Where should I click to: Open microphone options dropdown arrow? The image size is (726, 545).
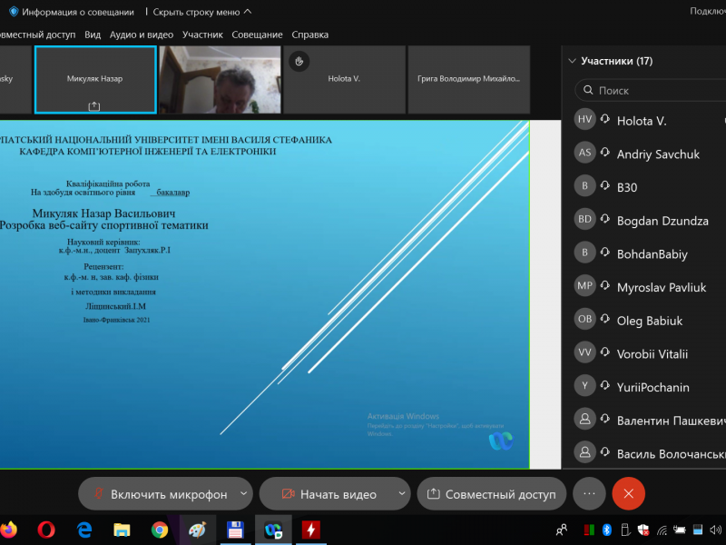[243, 493]
